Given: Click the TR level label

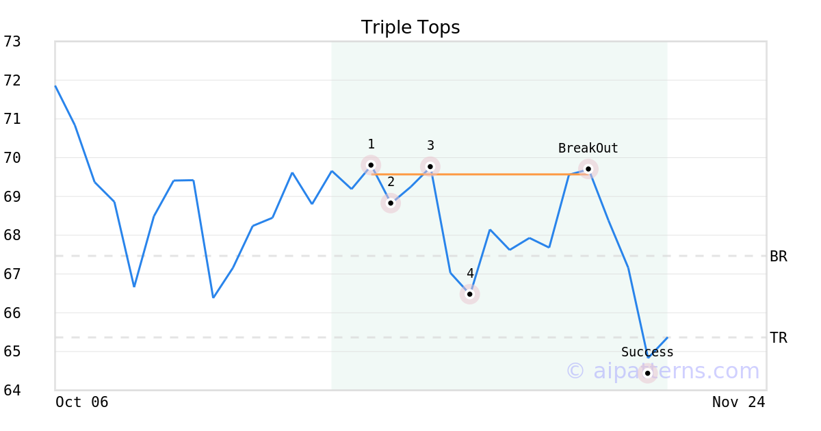Looking at the screenshot, I should 779,338.
